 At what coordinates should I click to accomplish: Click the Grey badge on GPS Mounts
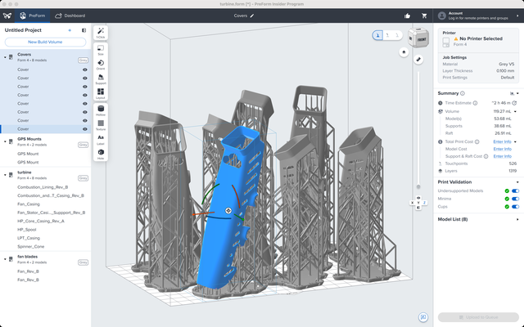point(83,145)
